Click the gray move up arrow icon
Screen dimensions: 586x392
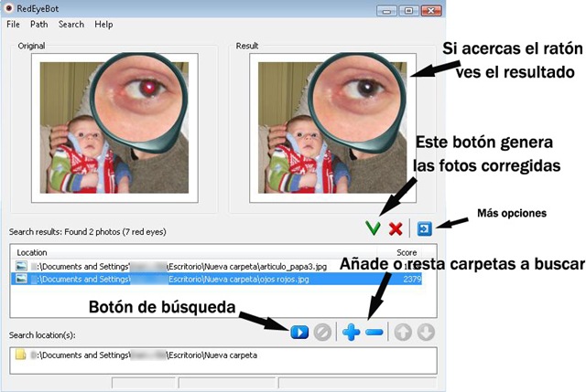(x=403, y=332)
